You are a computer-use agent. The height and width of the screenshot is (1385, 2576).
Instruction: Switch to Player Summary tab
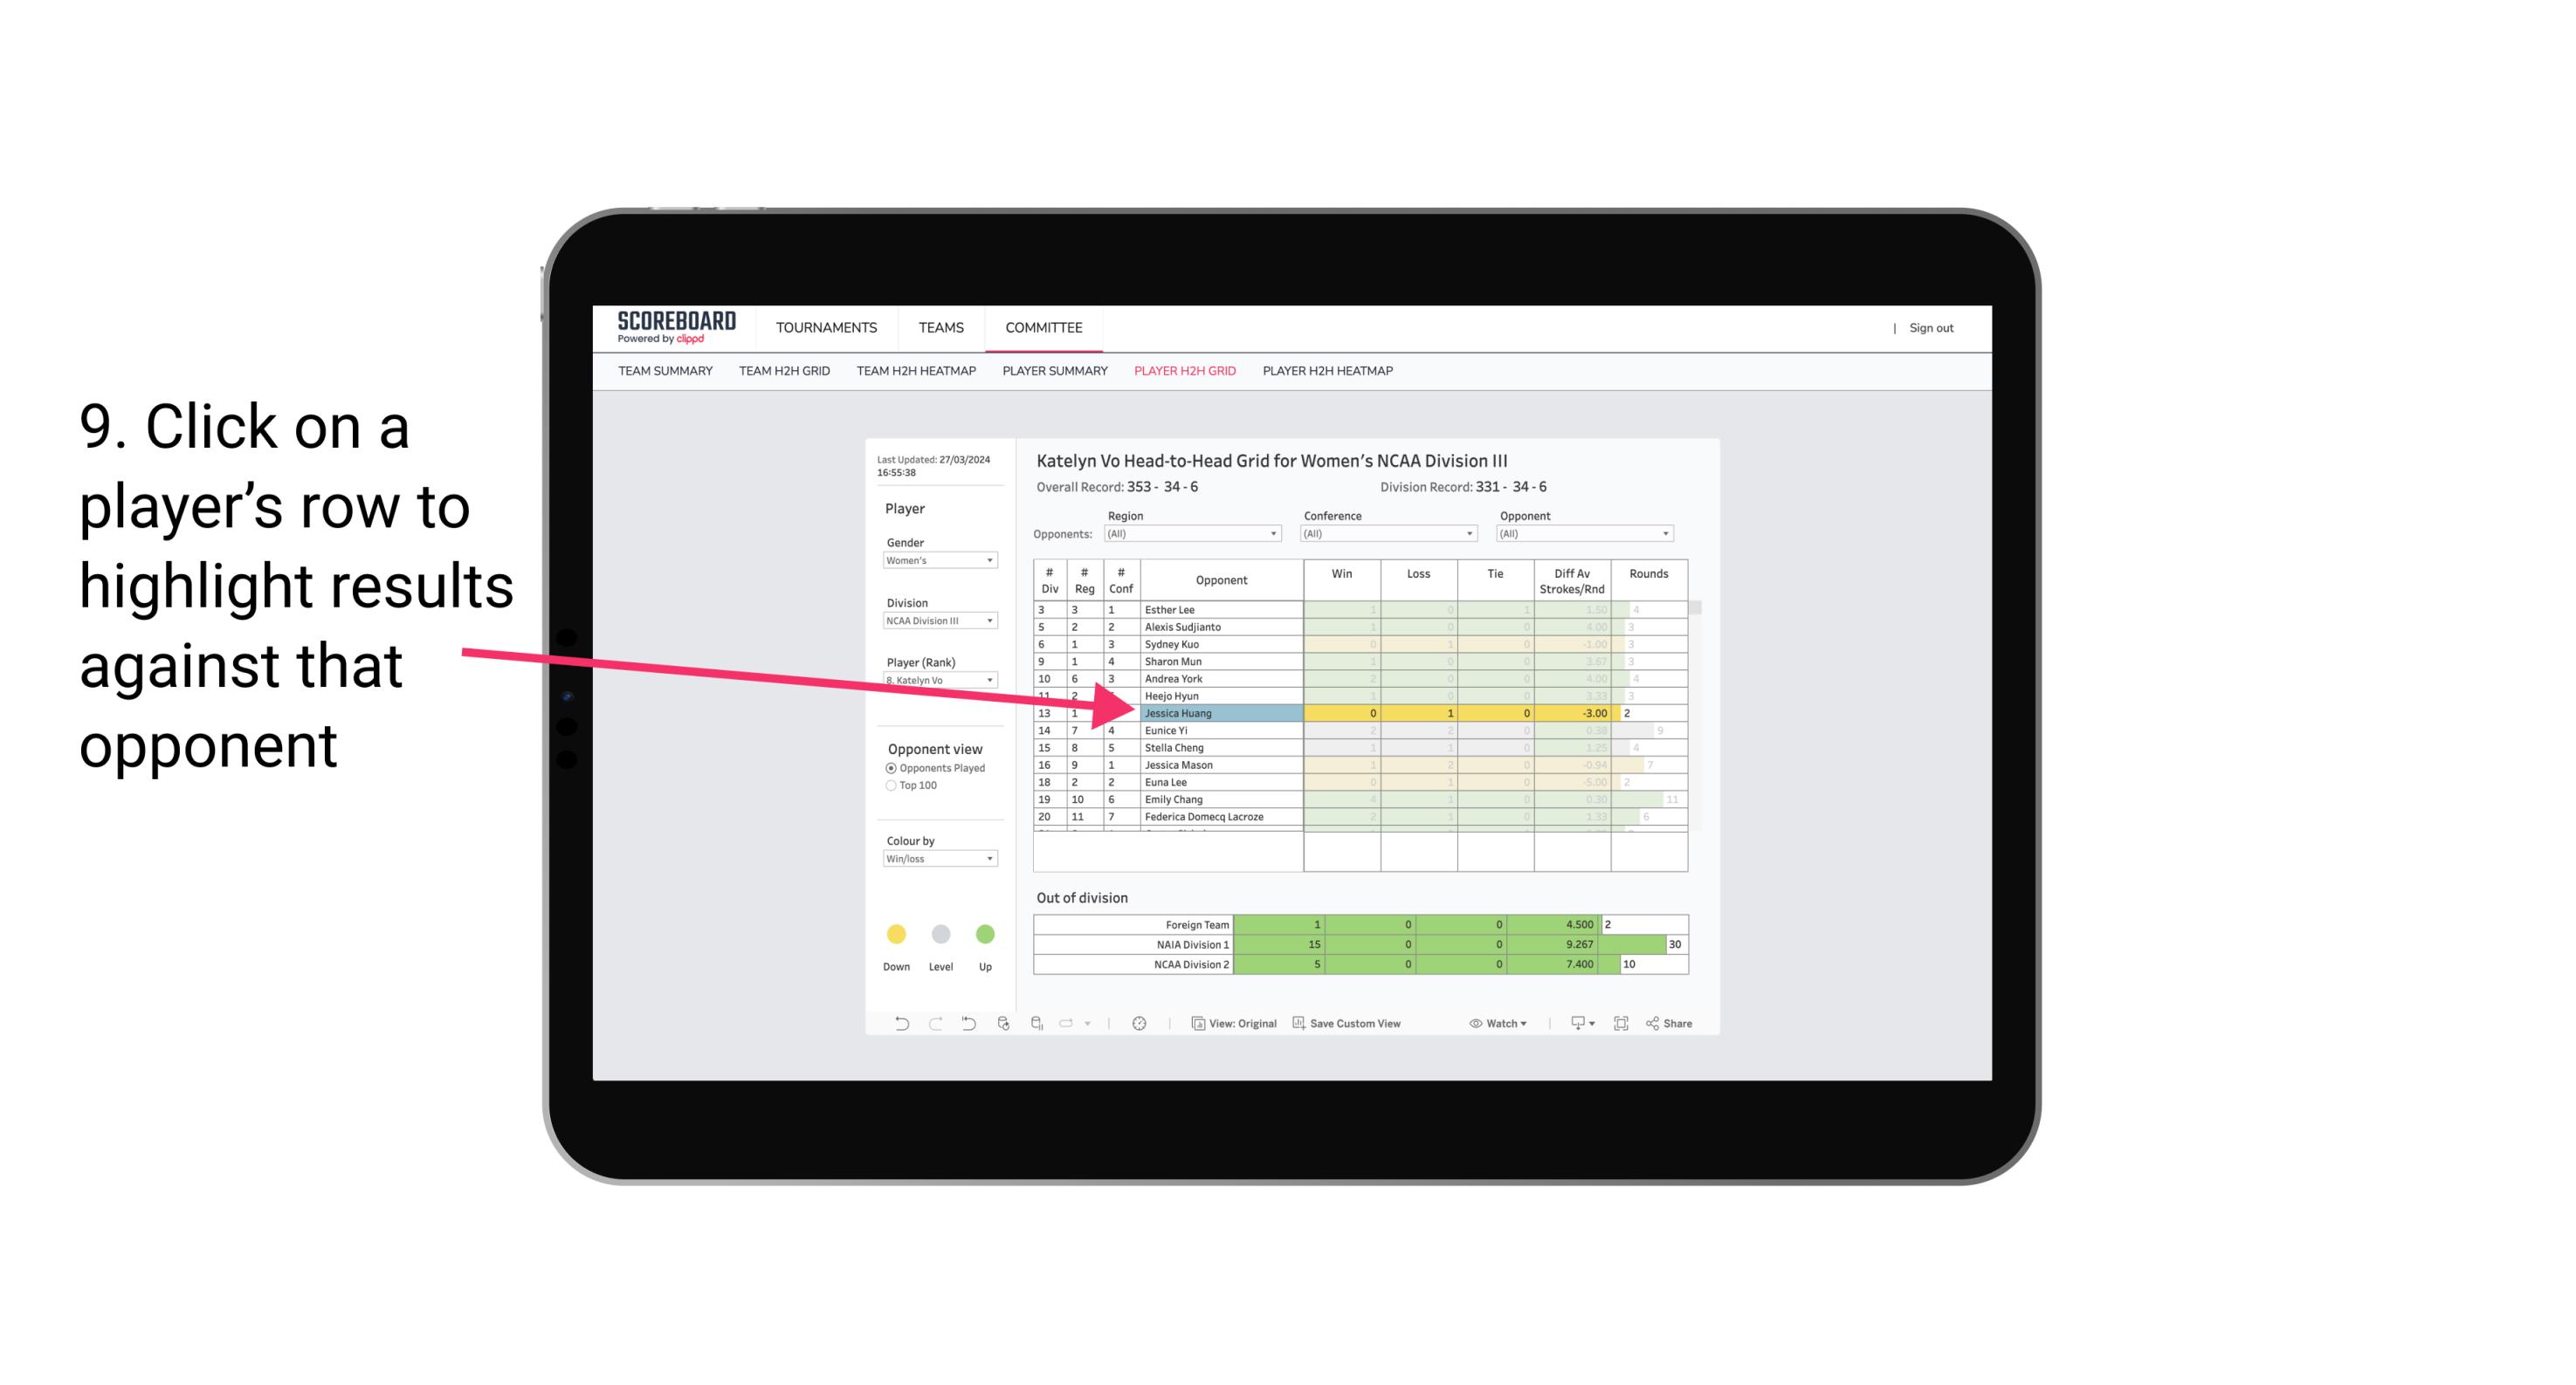coord(1052,375)
